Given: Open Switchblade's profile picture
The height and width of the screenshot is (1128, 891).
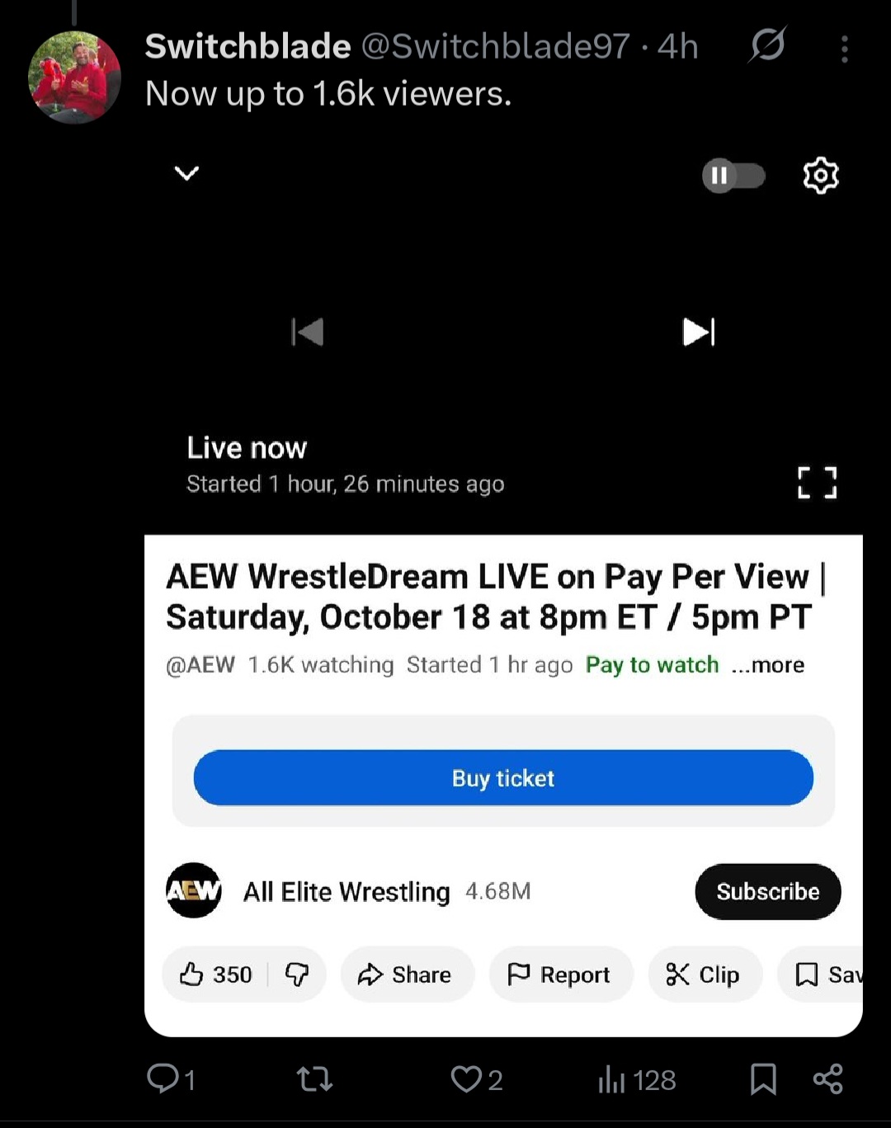Looking at the screenshot, I should click(x=74, y=78).
